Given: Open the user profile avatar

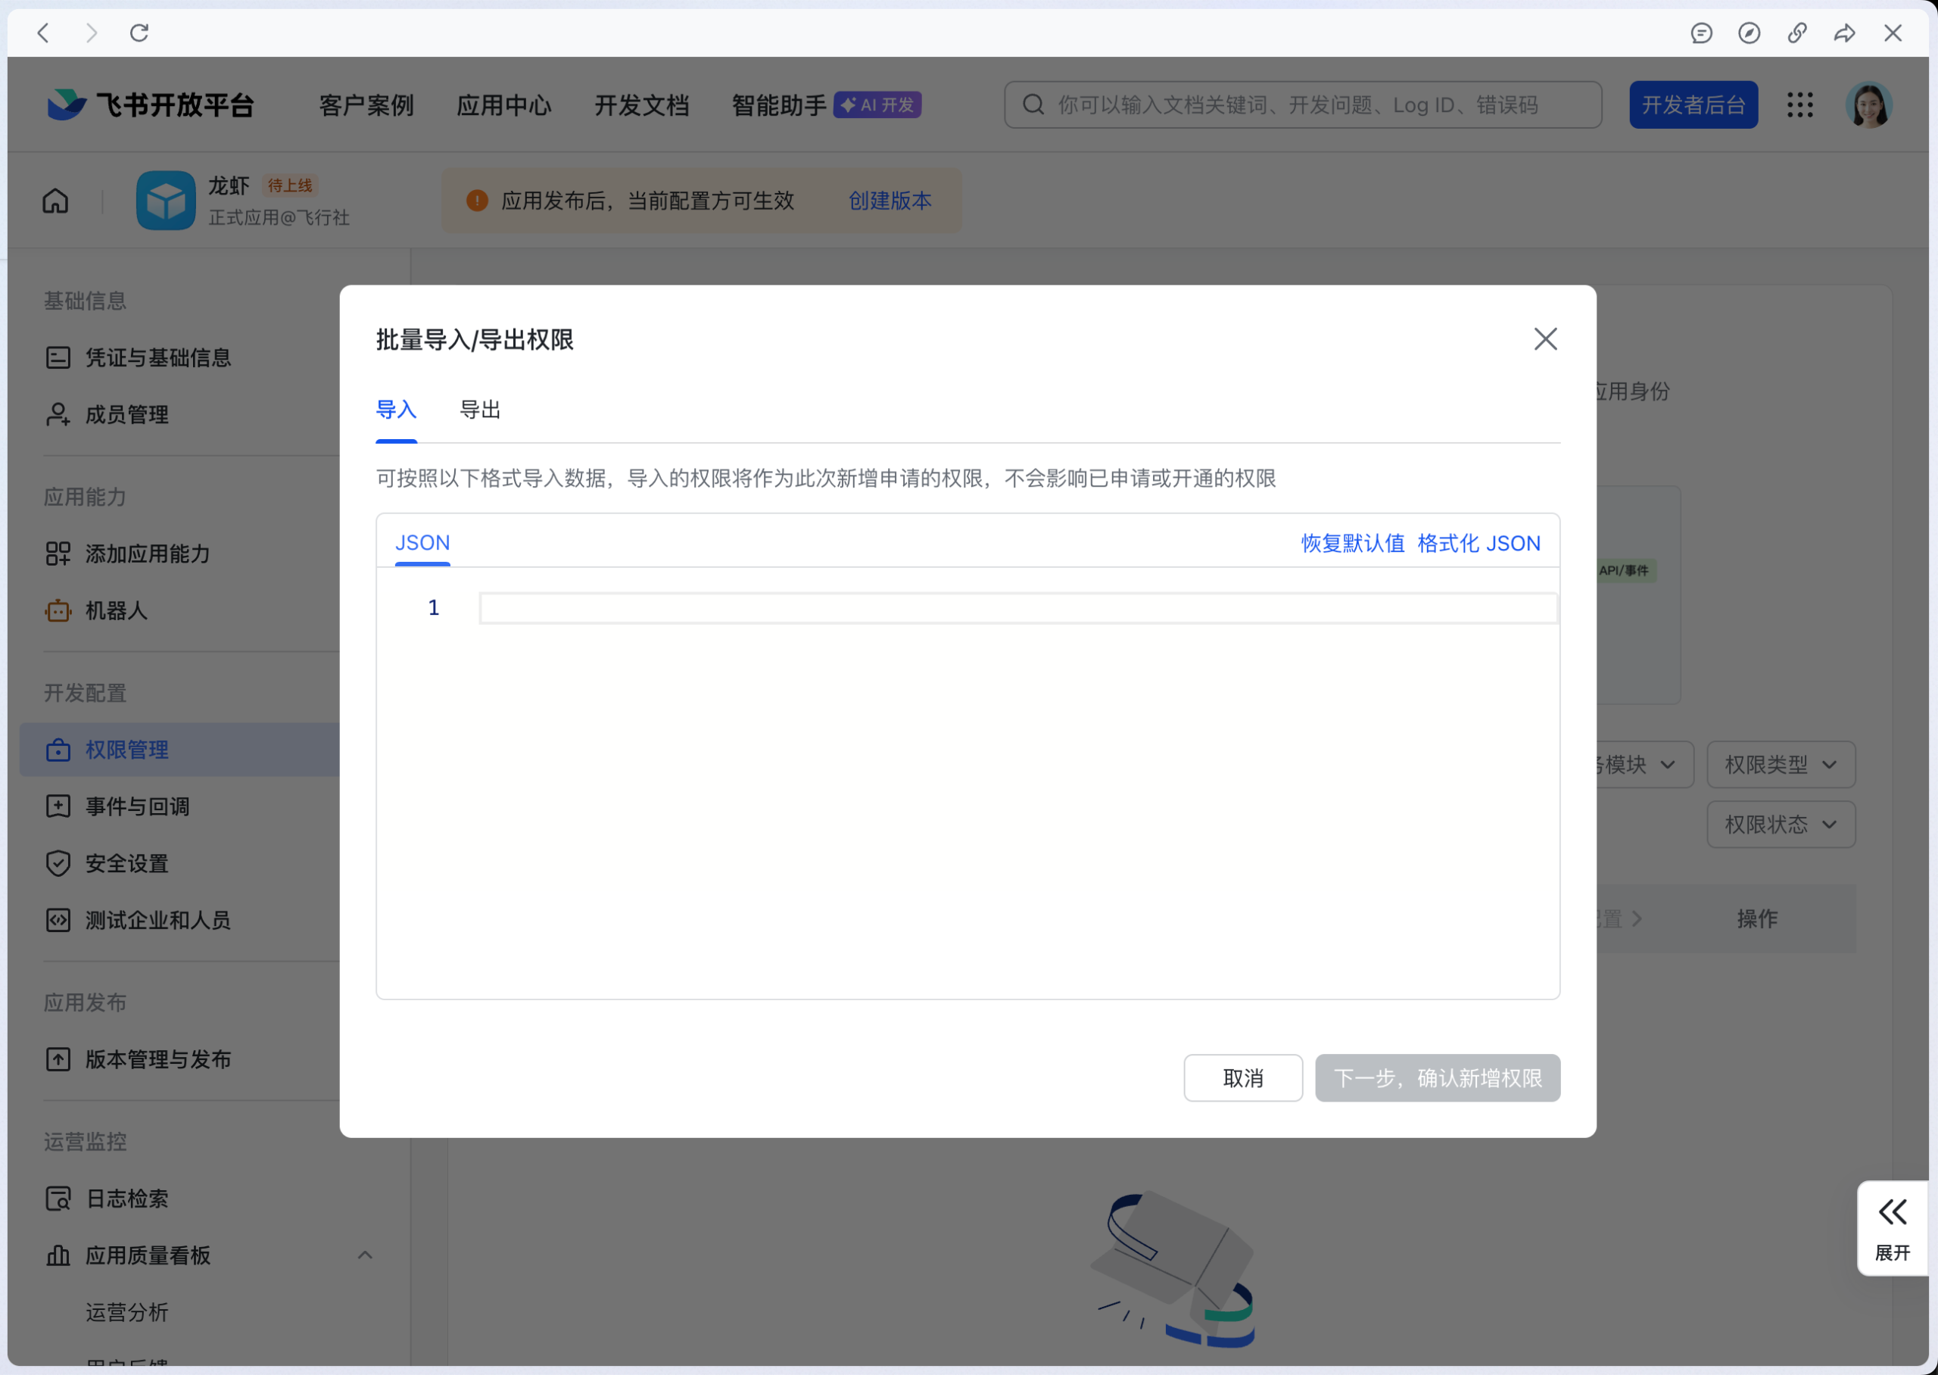Looking at the screenshot, I should pos(1871,104).
